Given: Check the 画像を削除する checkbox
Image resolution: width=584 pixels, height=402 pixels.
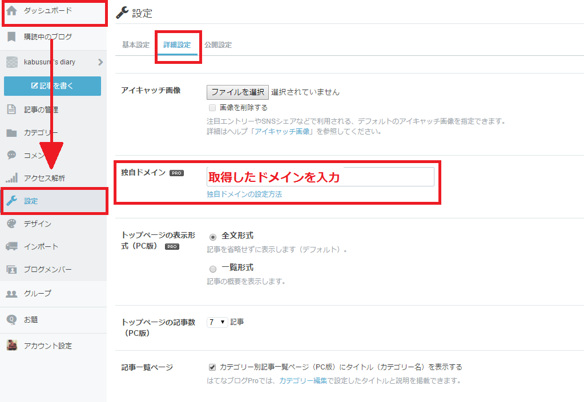Looking at the screenshot, I should pos(212,108).
